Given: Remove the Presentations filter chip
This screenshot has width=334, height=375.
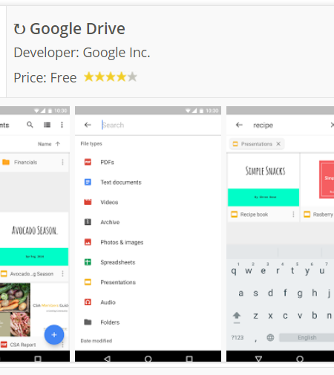Looking at the screenshot, I should (x=278, y=144).
